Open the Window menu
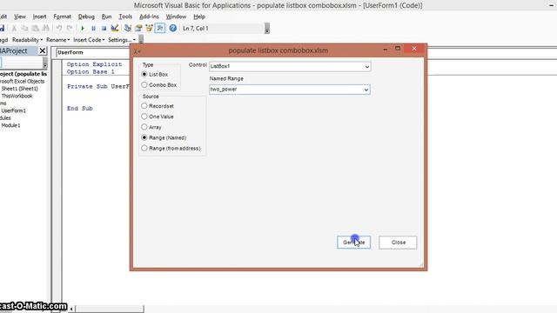 pyautogui.click(x=176, y=17)
